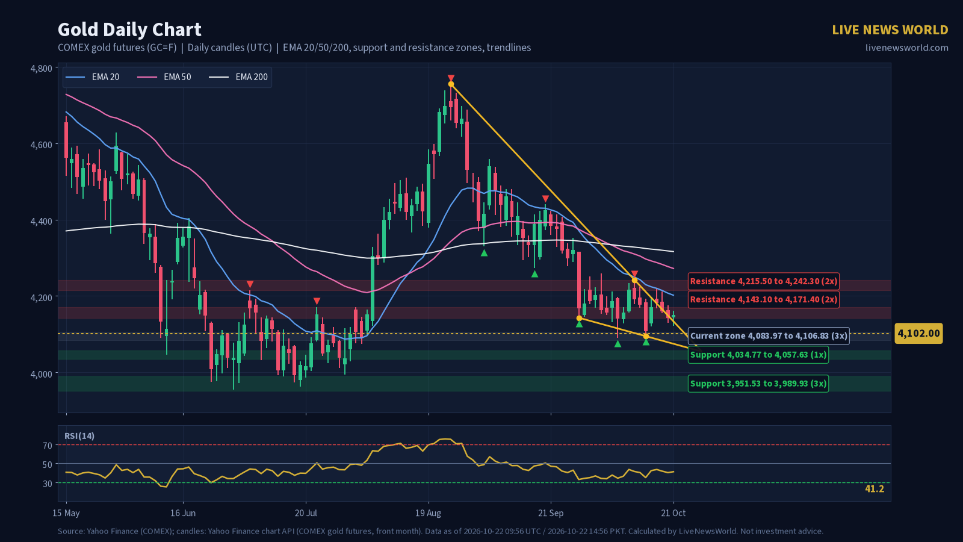Click the Support 4,034.77 to 4,057.63 label
The height and width of the screenshot is (542, 963).
[x=758, y=355]
